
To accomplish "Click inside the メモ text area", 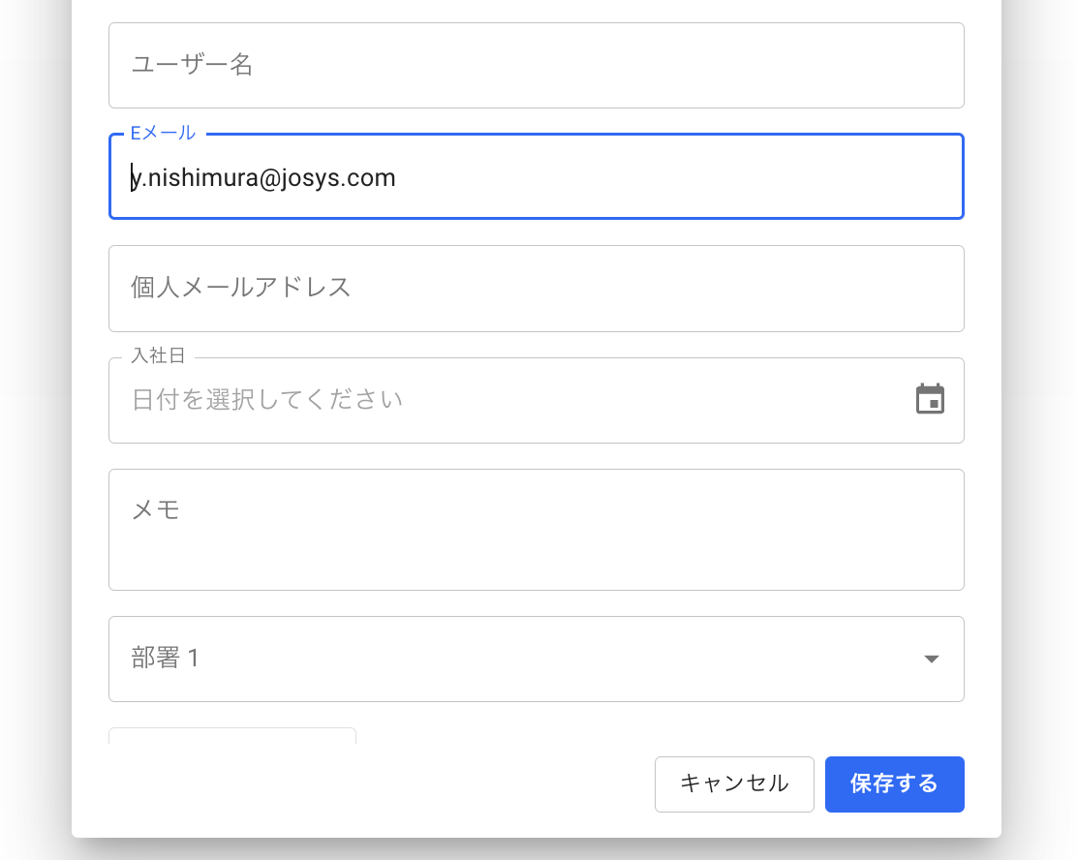I will pos(536,542).
